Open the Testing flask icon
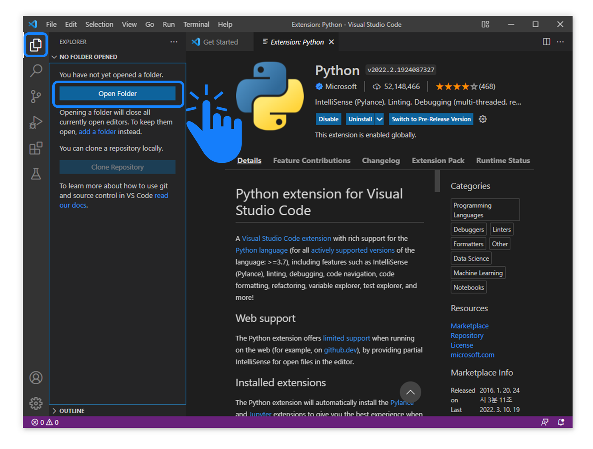Viewport: 593px width, 449px height. click(36, 174)
